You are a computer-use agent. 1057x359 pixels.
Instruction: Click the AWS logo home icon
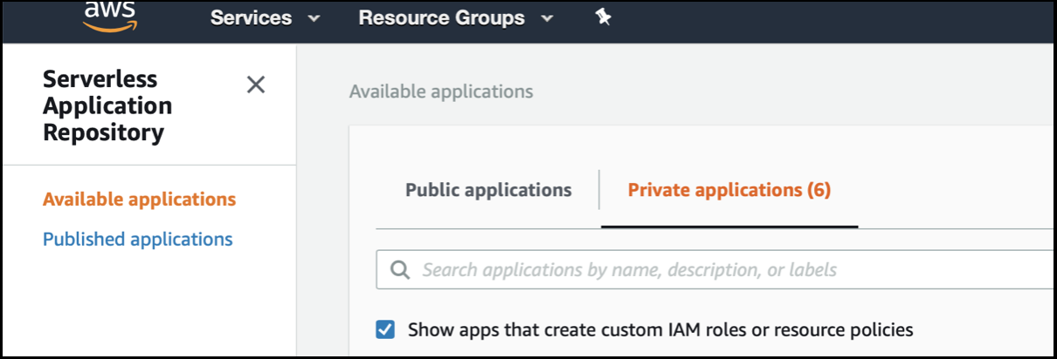click(x=112, y=17)
